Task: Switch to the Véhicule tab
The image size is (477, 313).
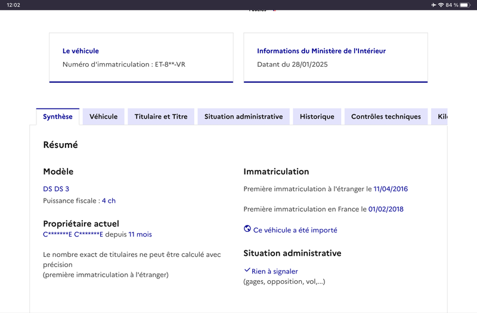Action: (x=103, y=116)
